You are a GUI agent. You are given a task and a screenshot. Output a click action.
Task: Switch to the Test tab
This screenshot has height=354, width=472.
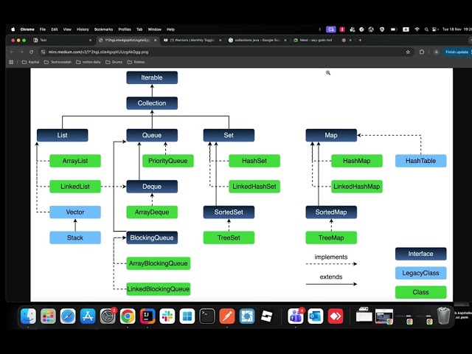click(x=62, y=40)
